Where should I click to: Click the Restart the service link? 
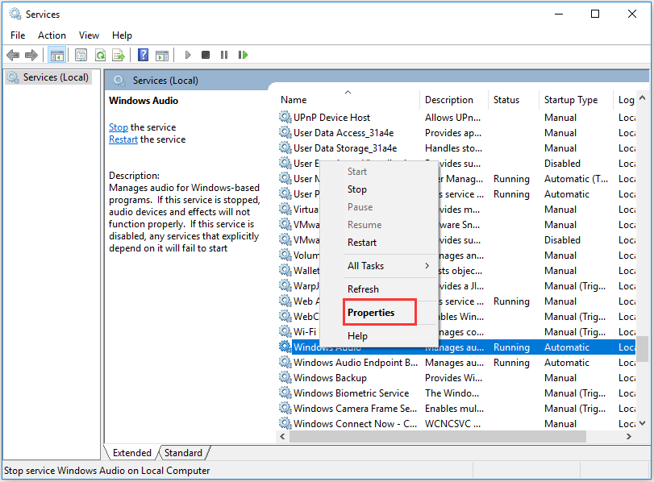tap(123, 139)
